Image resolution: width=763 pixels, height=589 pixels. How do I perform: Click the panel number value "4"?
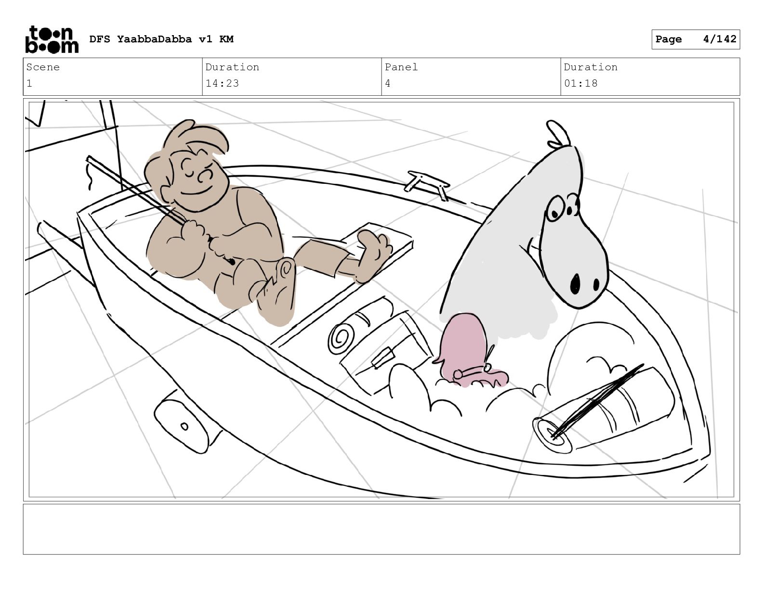(x=388, y=83)
